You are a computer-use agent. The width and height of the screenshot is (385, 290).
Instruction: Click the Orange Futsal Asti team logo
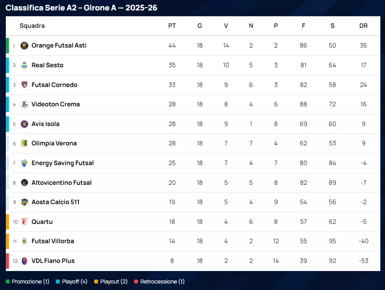point(24,46)
